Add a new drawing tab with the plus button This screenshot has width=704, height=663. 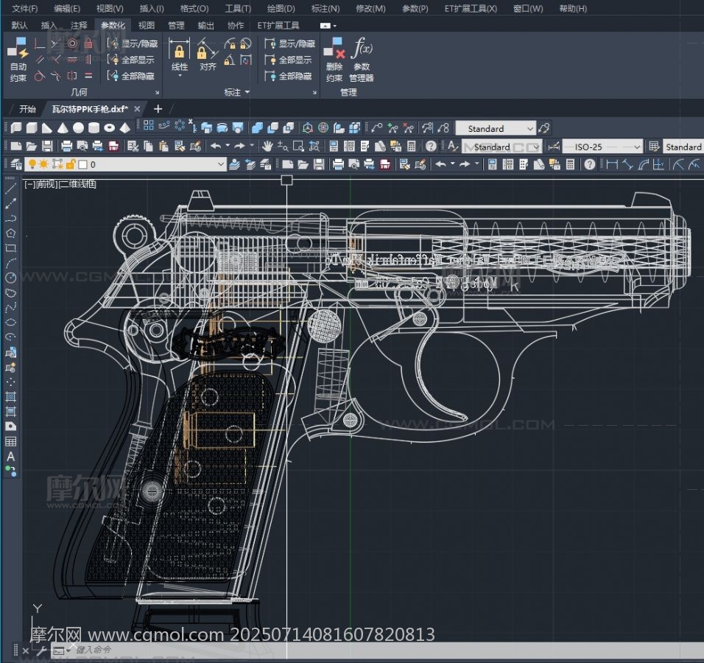point(158,109)
